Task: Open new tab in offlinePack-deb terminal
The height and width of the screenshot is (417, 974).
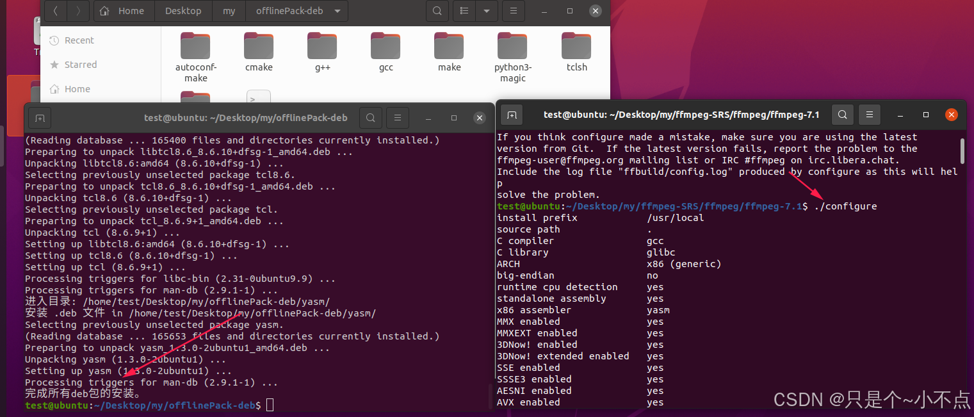Action: 39,118
